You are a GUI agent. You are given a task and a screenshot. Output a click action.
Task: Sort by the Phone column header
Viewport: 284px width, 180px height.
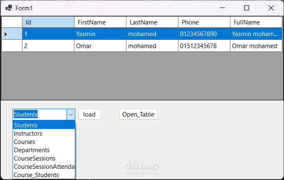[x=204, y=22]
